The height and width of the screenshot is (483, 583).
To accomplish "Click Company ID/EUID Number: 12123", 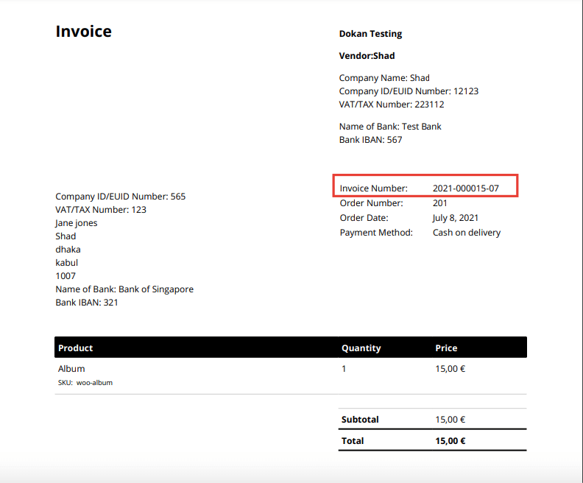I will (x=409, y=91).
